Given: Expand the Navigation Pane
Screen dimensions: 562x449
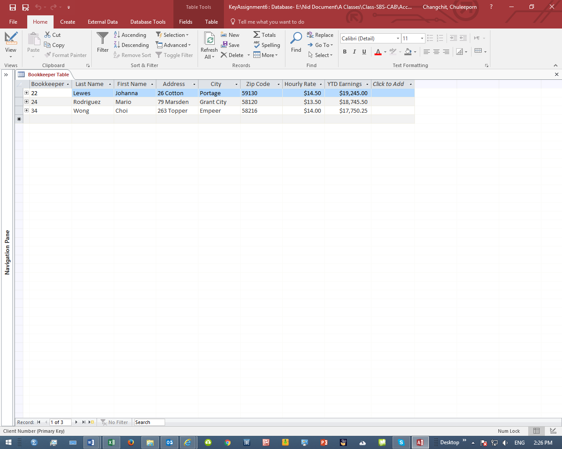Looking at the screenshot, I should [x=6, y=75].
